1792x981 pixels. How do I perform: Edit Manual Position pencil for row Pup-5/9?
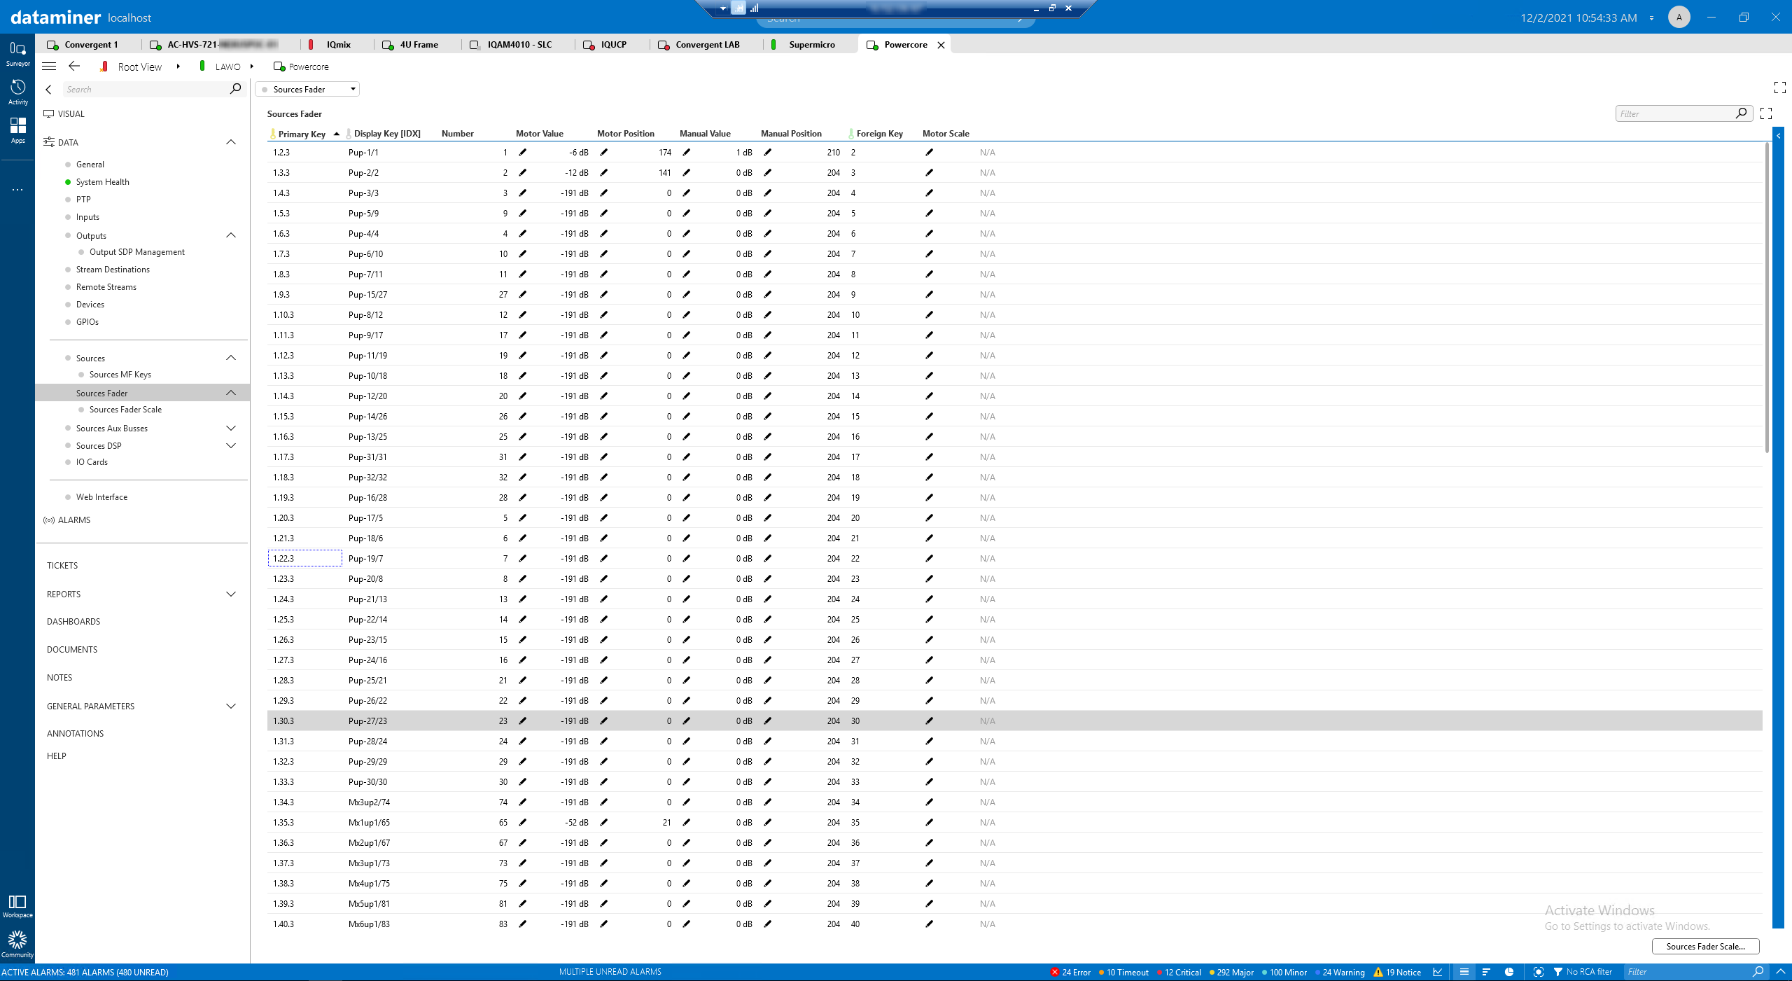[x=767, y=214]
